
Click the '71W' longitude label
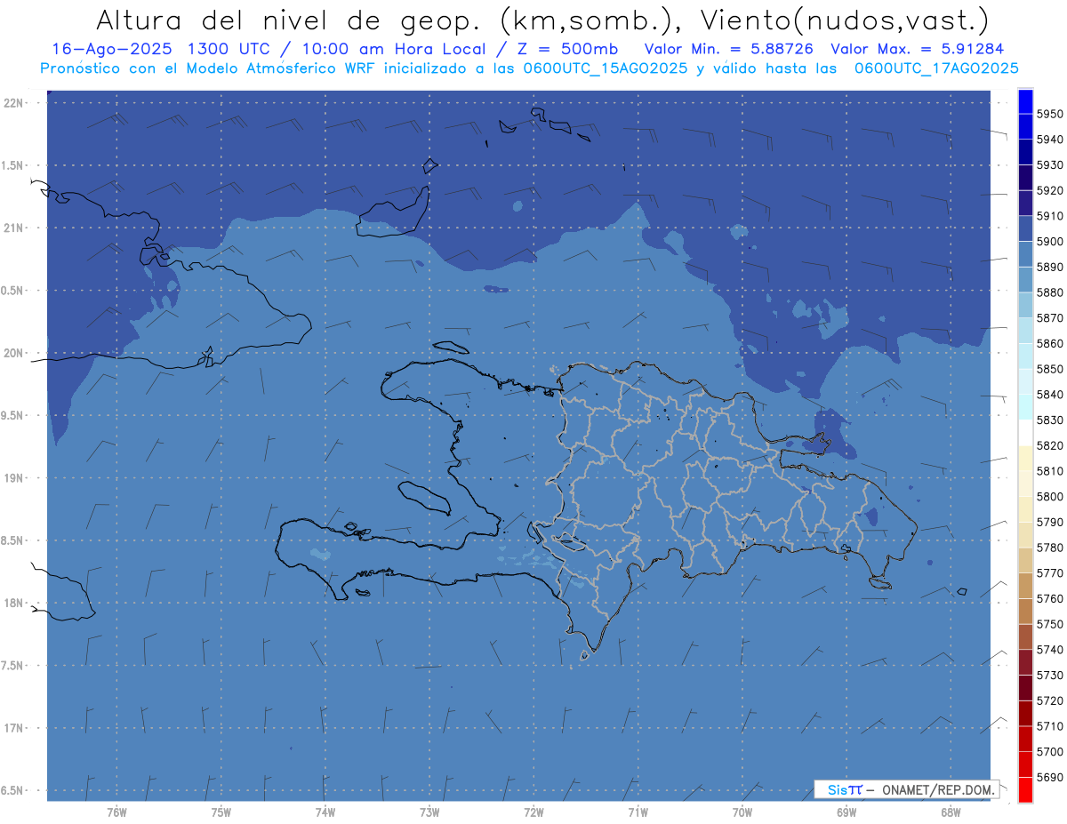tap(638, 812)
